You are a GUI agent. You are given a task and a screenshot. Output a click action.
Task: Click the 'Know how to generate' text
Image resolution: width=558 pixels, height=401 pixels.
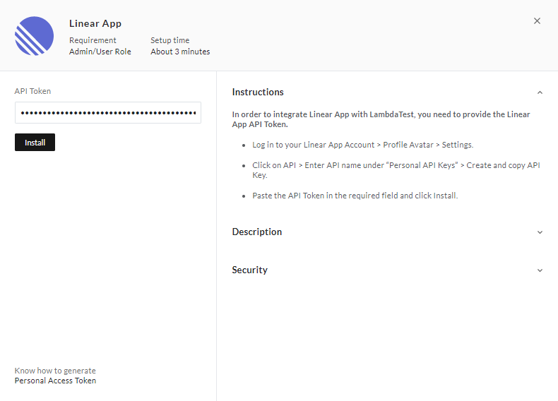[55, 371]
